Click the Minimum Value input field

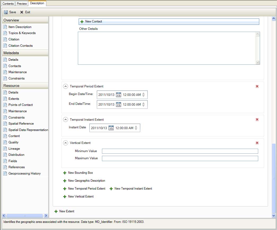180,151
